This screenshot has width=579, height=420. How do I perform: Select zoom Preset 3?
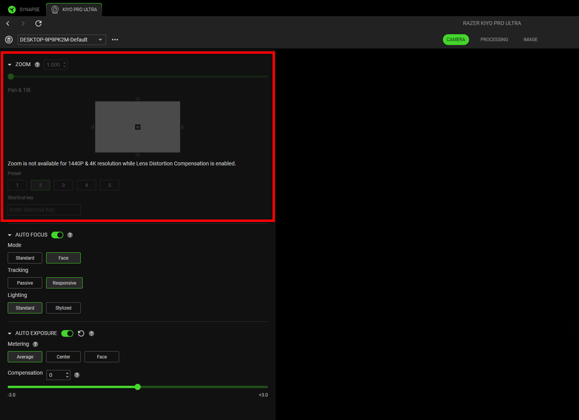pos(63,185)
